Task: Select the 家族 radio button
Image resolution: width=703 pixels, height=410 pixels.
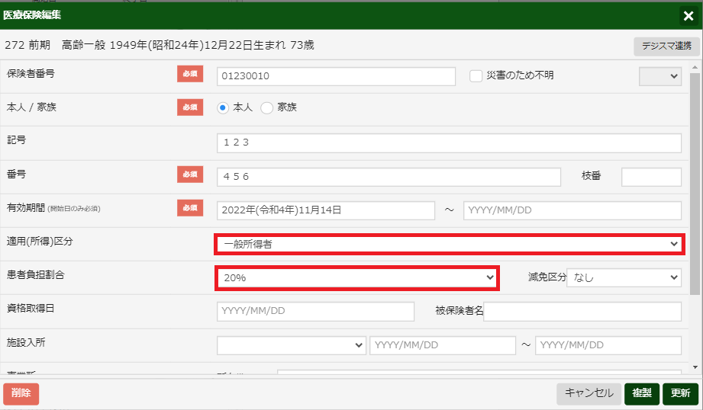Action: tap(266, 108)
